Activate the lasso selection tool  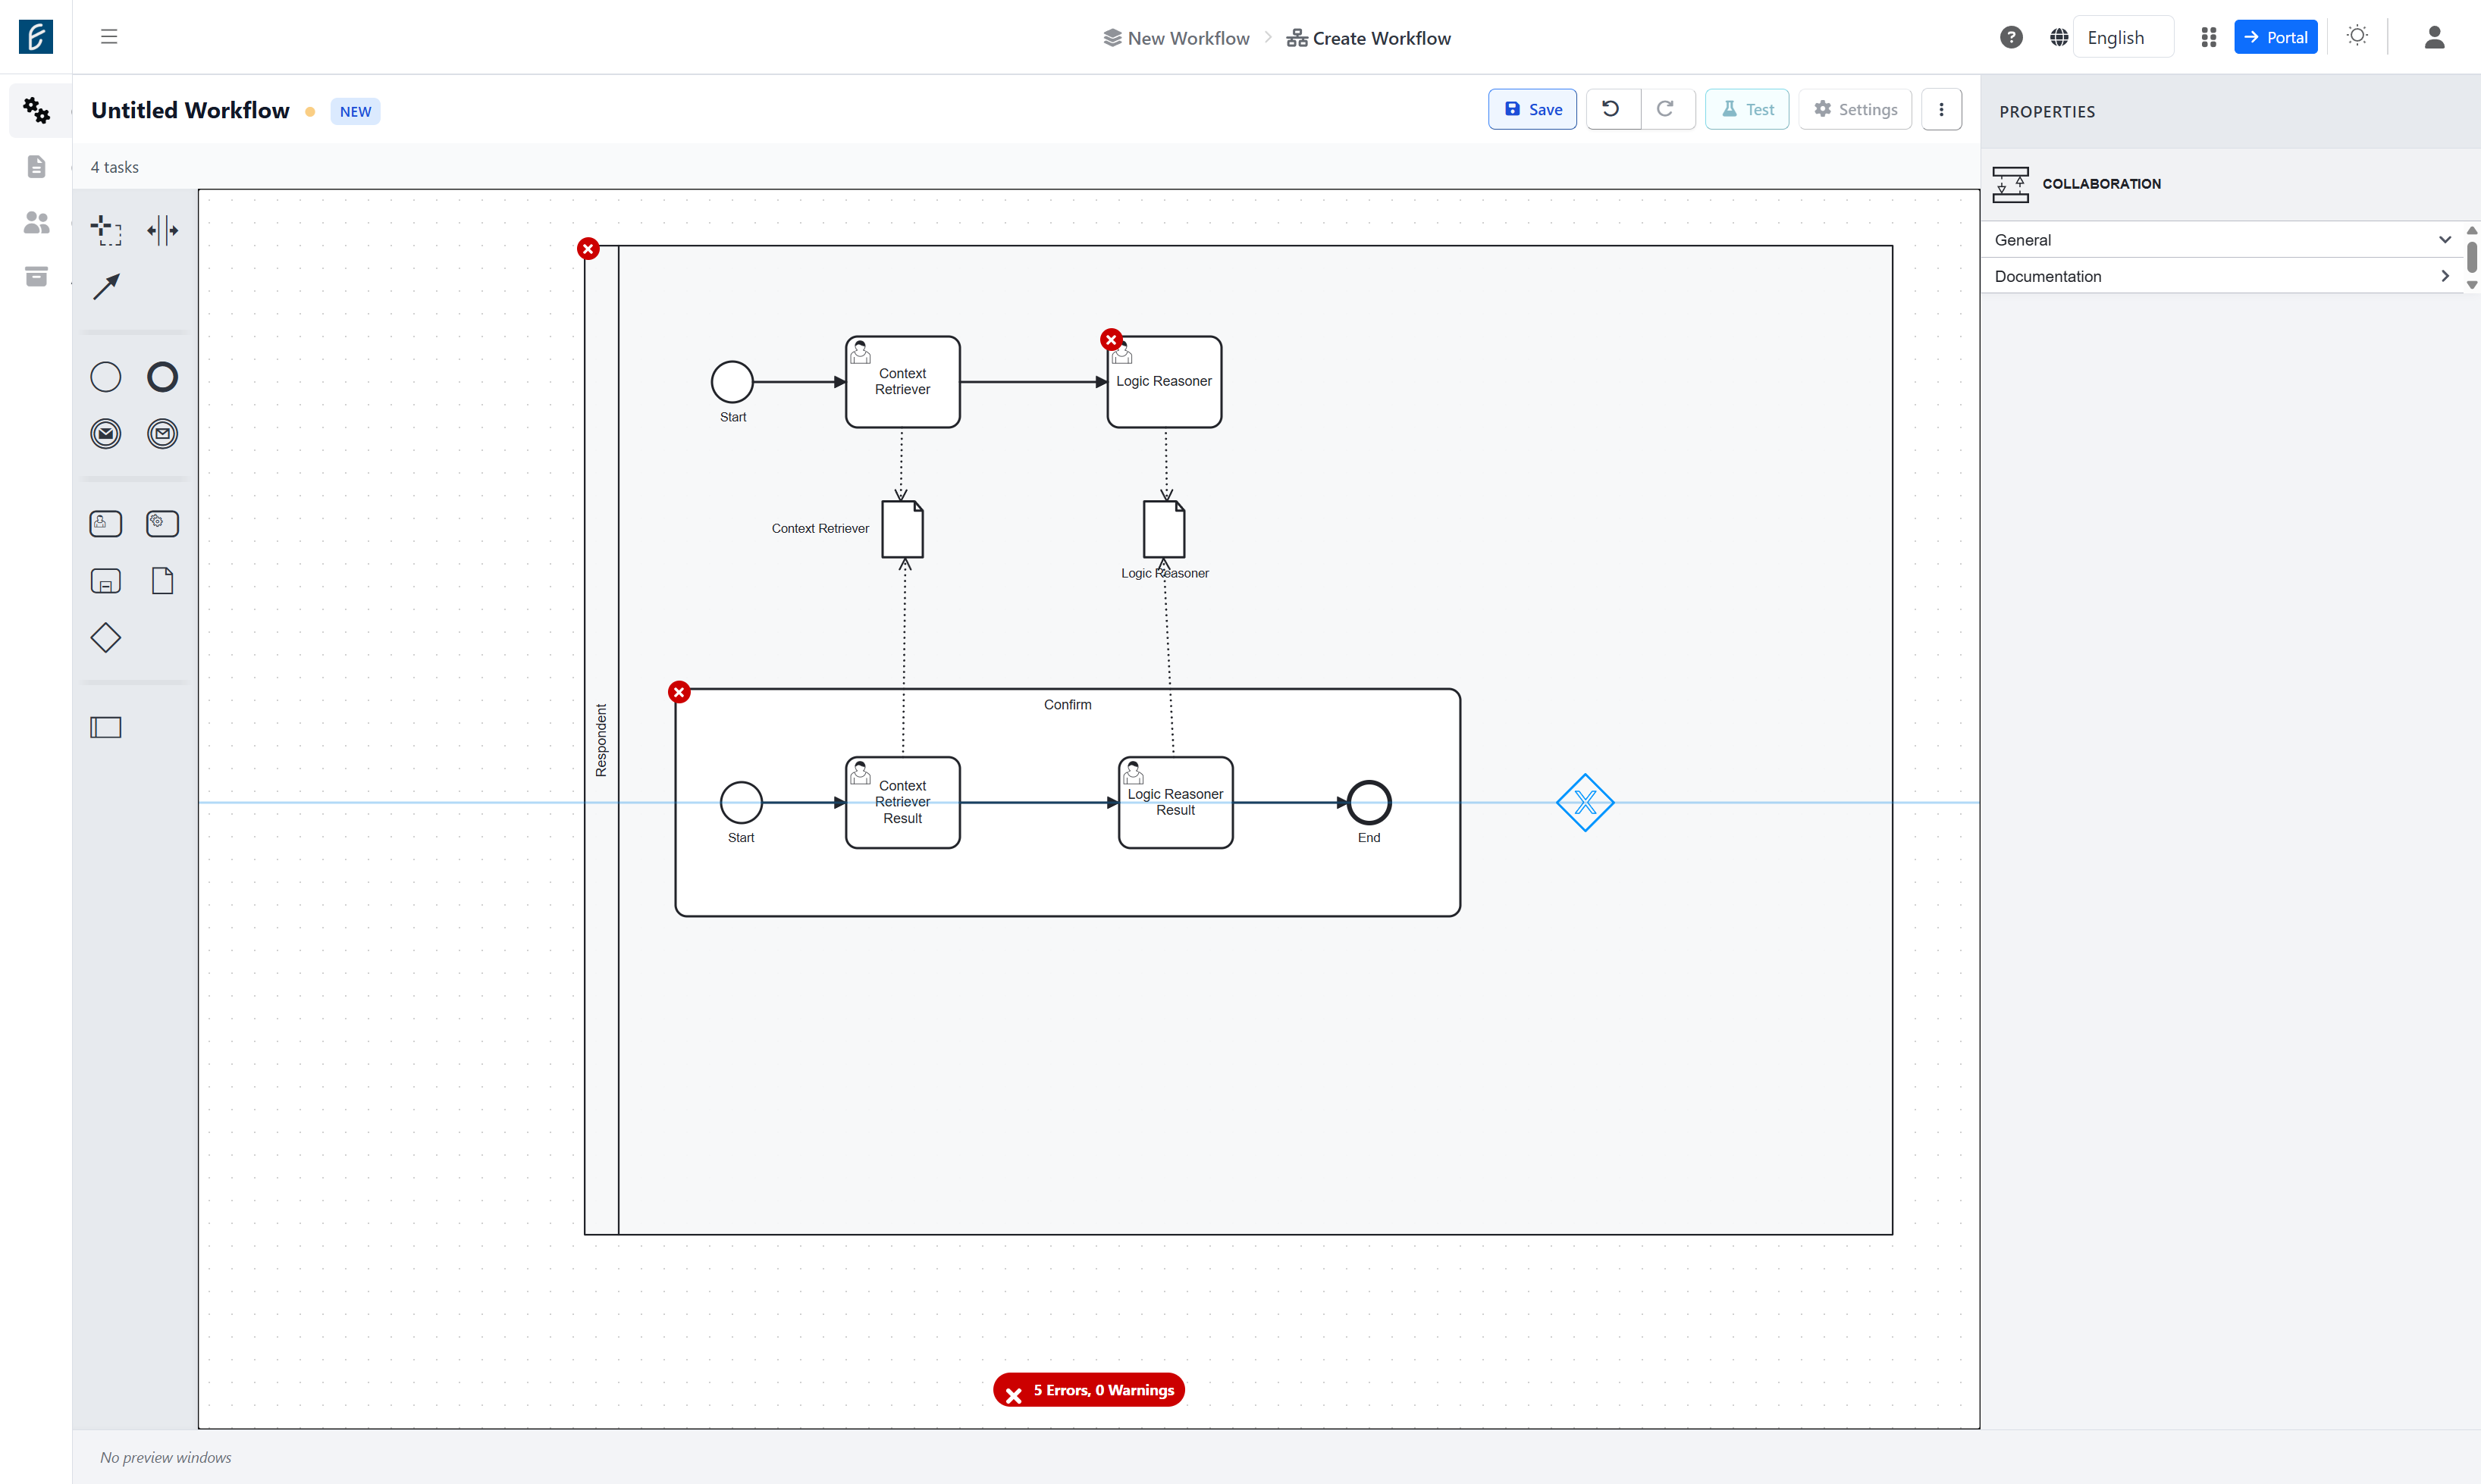click(106, 230)
